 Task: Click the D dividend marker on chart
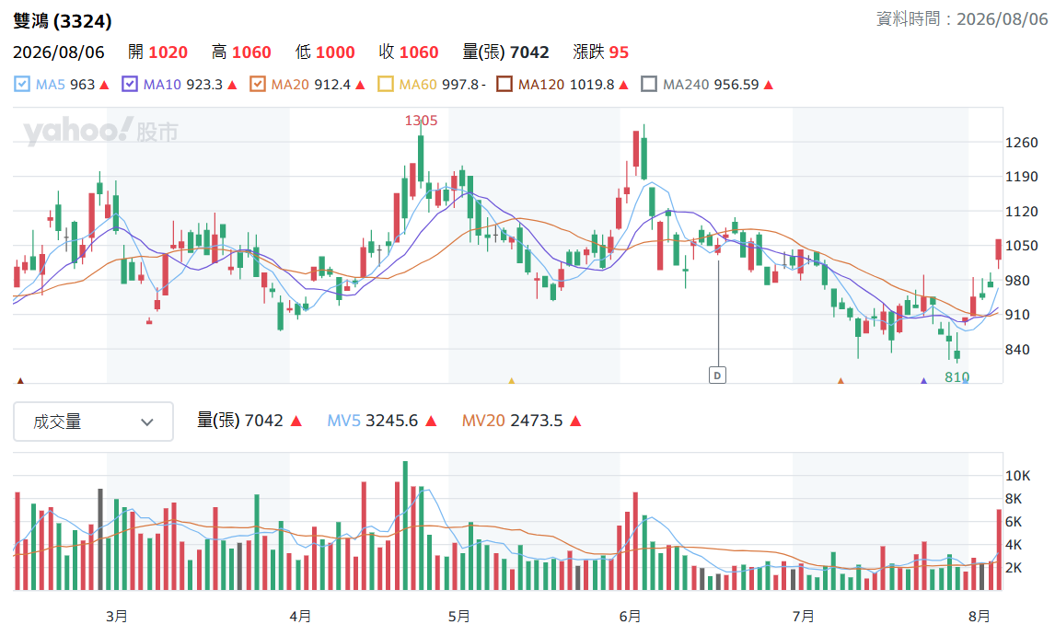point(718,375)
